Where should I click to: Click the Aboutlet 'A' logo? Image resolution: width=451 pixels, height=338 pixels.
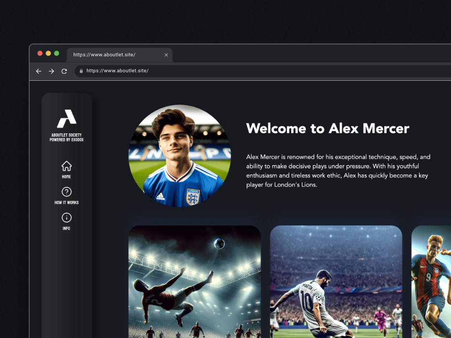tap(66, 119)
